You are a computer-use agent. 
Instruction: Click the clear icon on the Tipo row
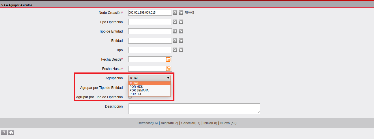tap(181, 50)
